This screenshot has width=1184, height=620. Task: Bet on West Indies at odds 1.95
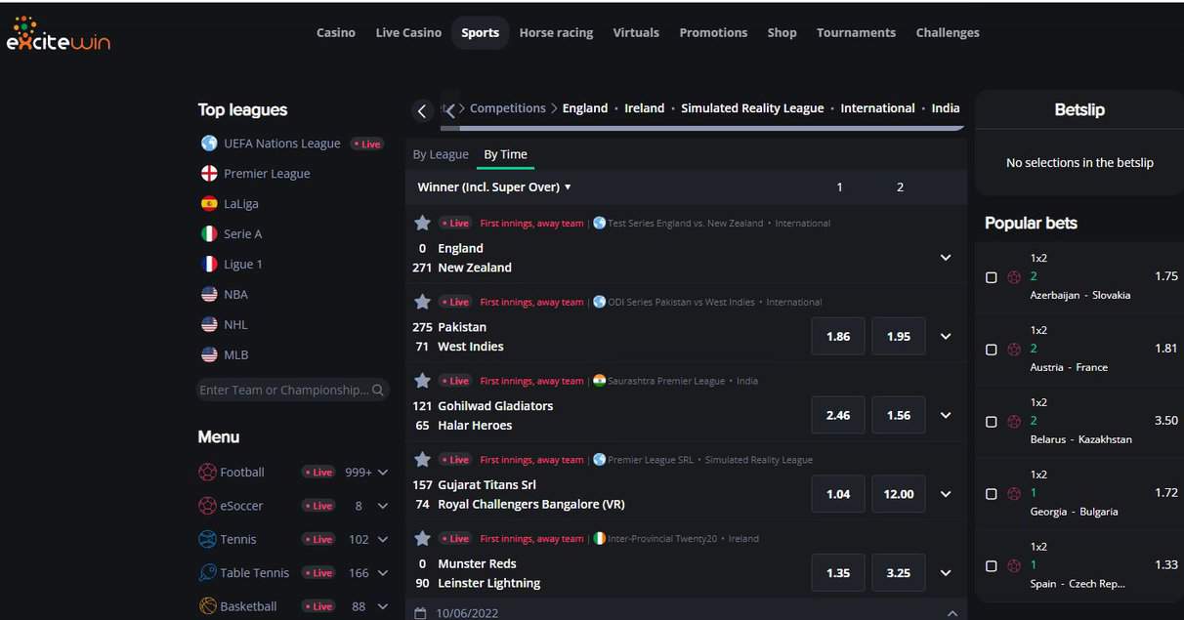pyautogui.click(x=899, y=337)
